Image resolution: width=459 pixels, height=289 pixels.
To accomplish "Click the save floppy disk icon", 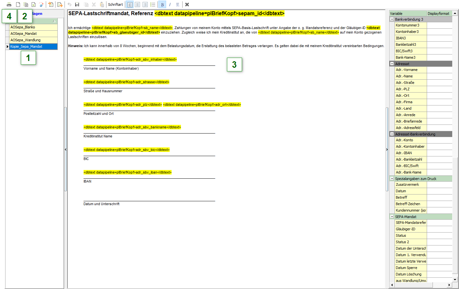I will point(77,5).
